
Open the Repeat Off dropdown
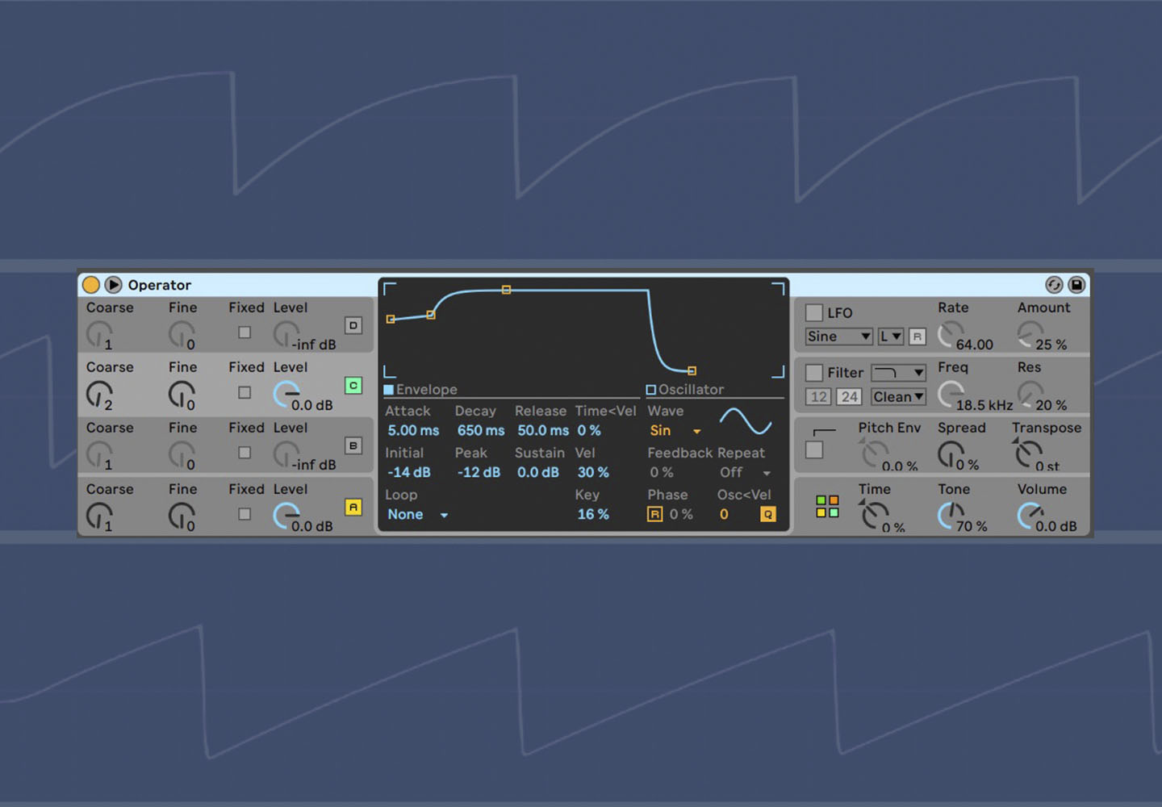coord(745,473)
